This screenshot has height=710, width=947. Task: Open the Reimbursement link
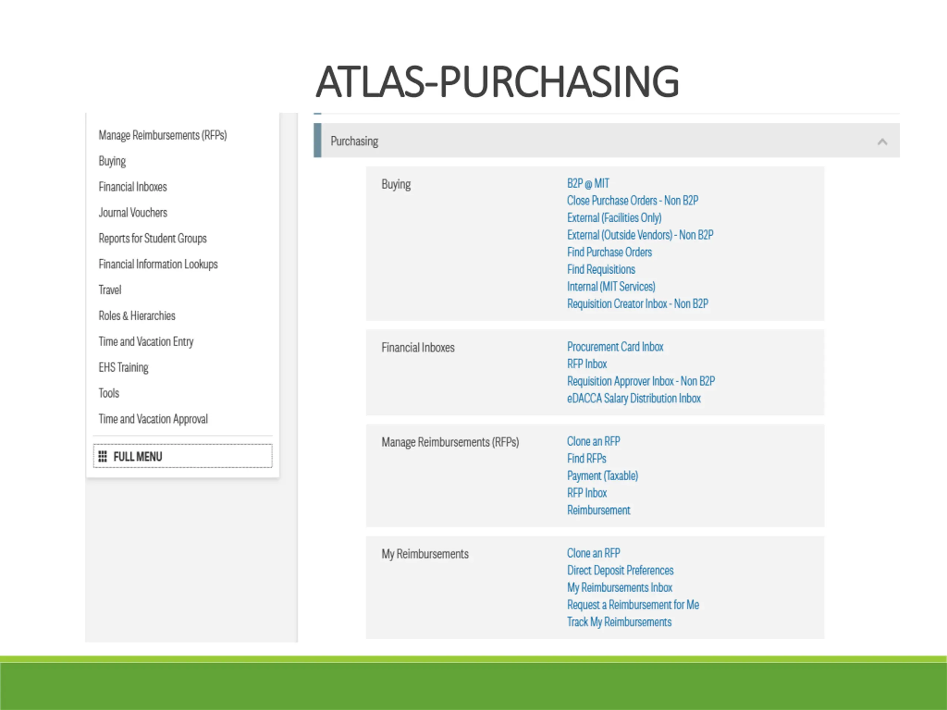click(599, 510)
